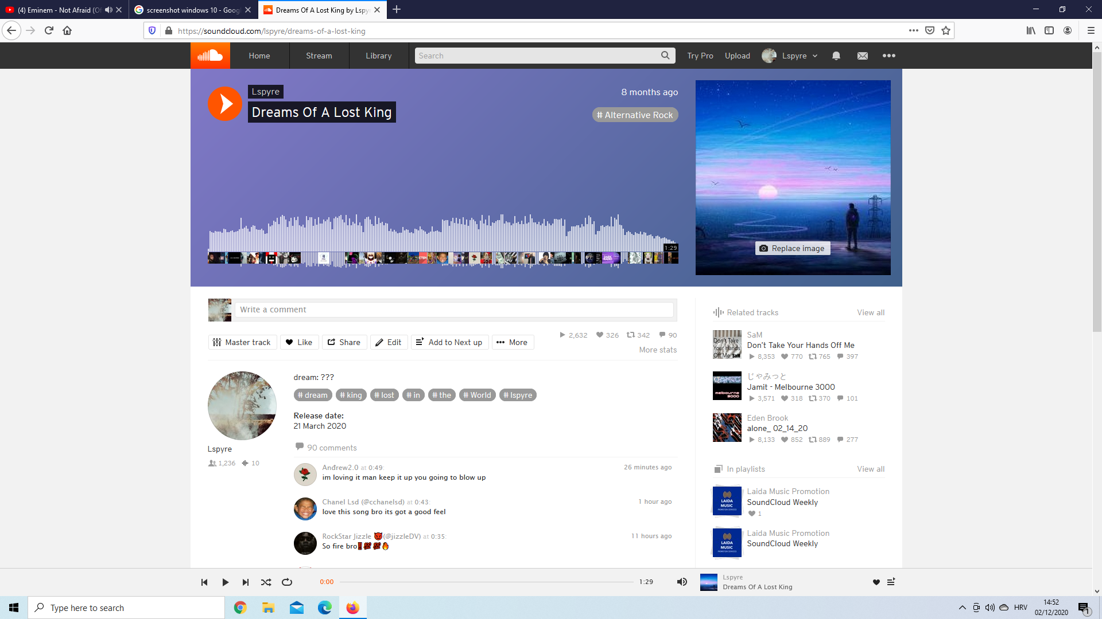This screenshot has height=619, width=1102.
Task: Click the Like button under the track
Action: 299,342
